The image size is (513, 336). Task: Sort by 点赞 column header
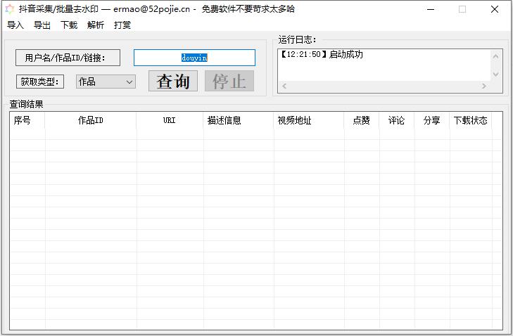point(362,121)
